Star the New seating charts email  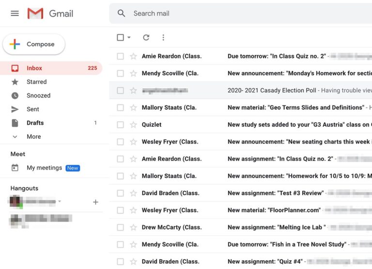(133, 142)
